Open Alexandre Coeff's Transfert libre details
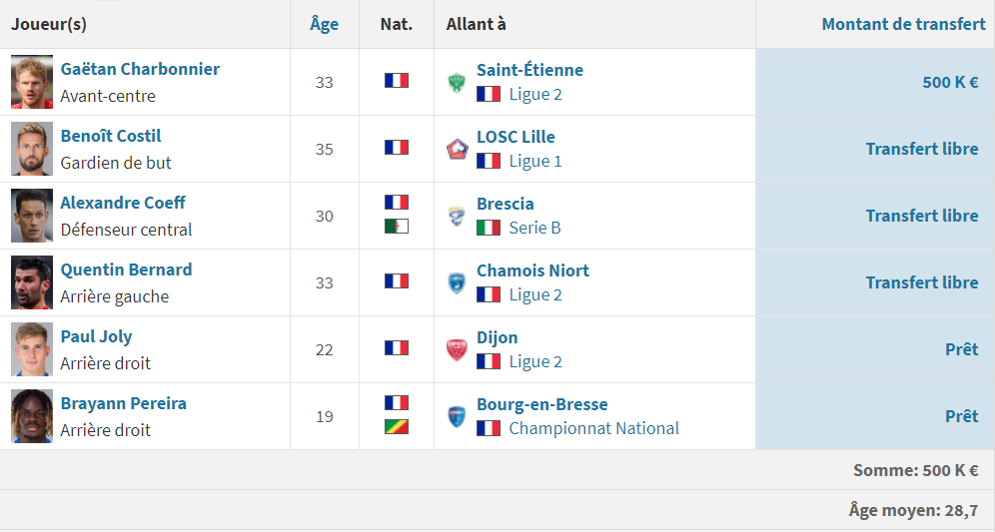 tap(922, 216)
